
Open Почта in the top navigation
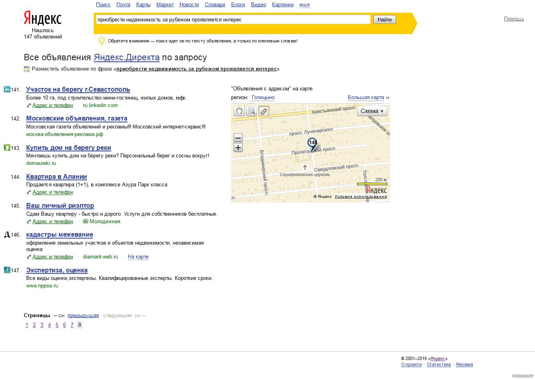coord(123,5)
